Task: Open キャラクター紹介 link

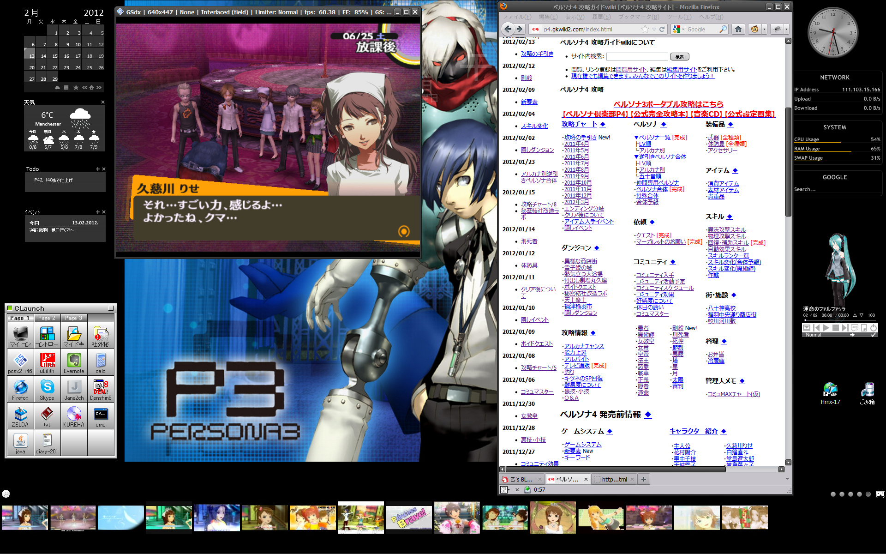Action: click(694, 431)
